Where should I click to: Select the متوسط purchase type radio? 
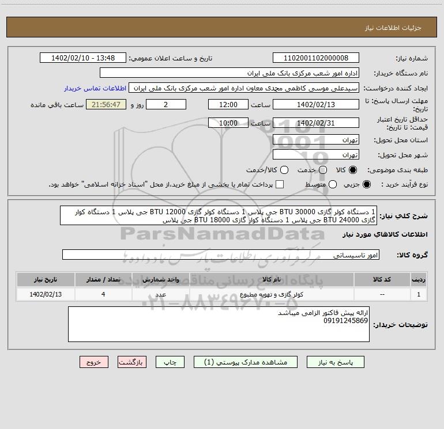333,184
